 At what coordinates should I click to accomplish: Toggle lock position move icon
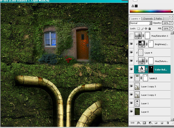tap(146, 29)
